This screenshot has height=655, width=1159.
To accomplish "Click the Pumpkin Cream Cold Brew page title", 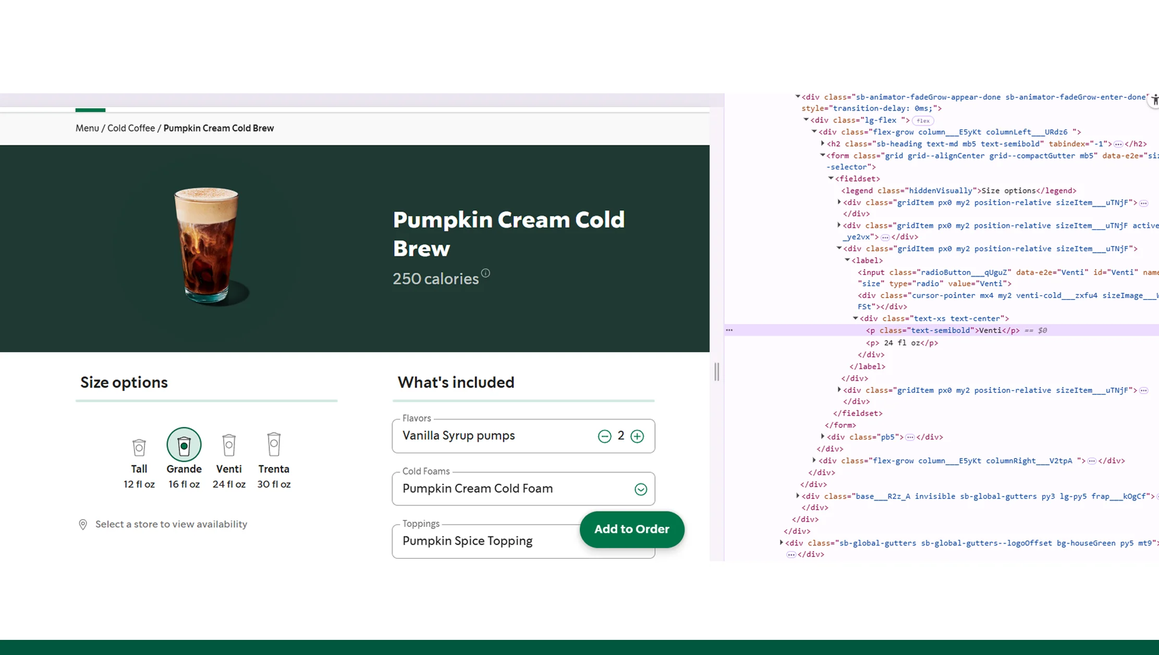I will click(509, 234).
